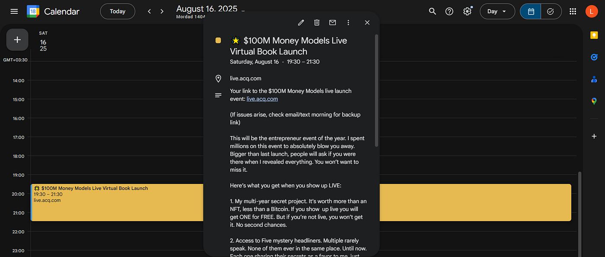Viewport: 605px width, 257px height.
Task: Click the yellow event color square
Action: (x=218, y=41)
